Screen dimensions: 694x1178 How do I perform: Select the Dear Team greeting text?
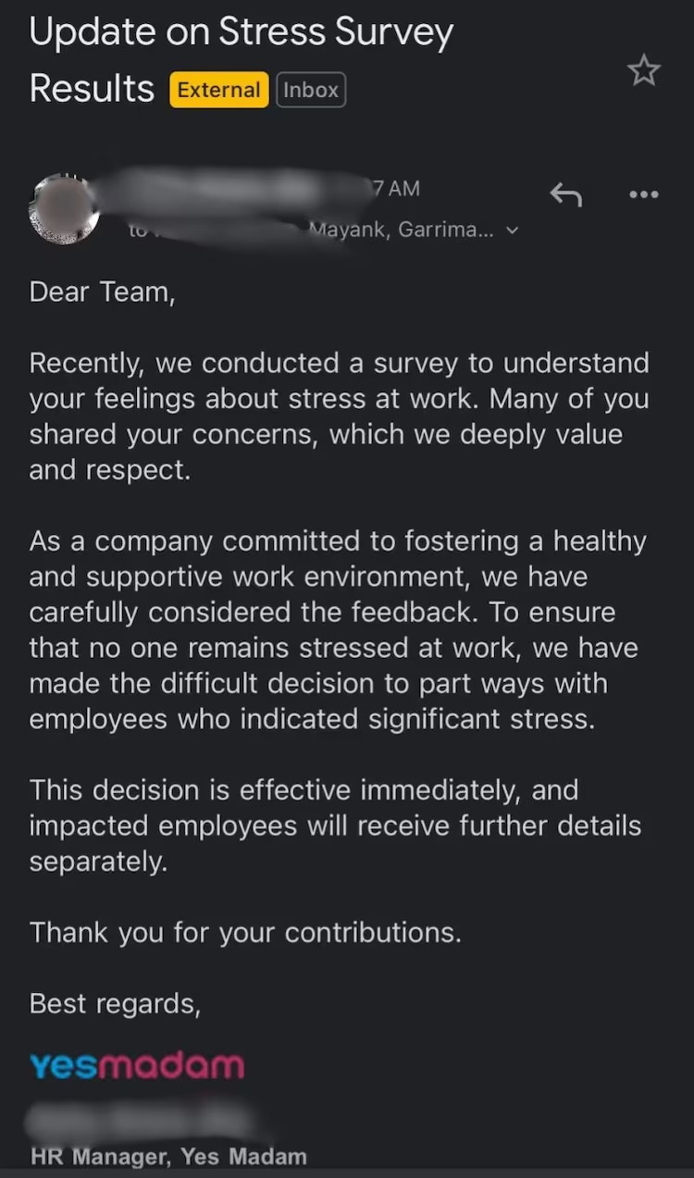(x=102, y=291)
